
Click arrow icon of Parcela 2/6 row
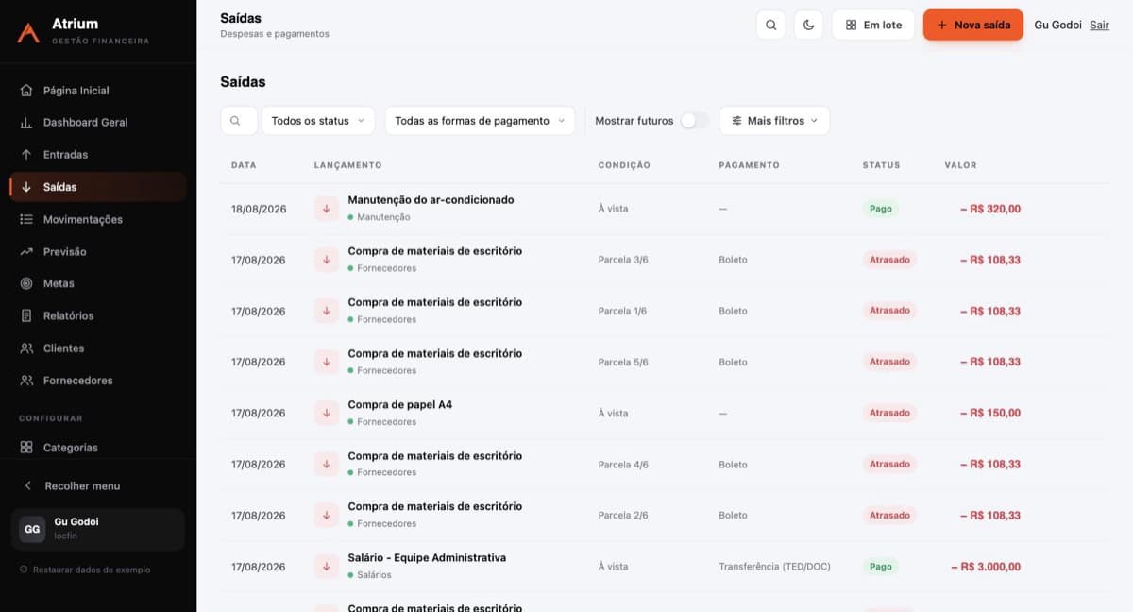tap(327, 516)
